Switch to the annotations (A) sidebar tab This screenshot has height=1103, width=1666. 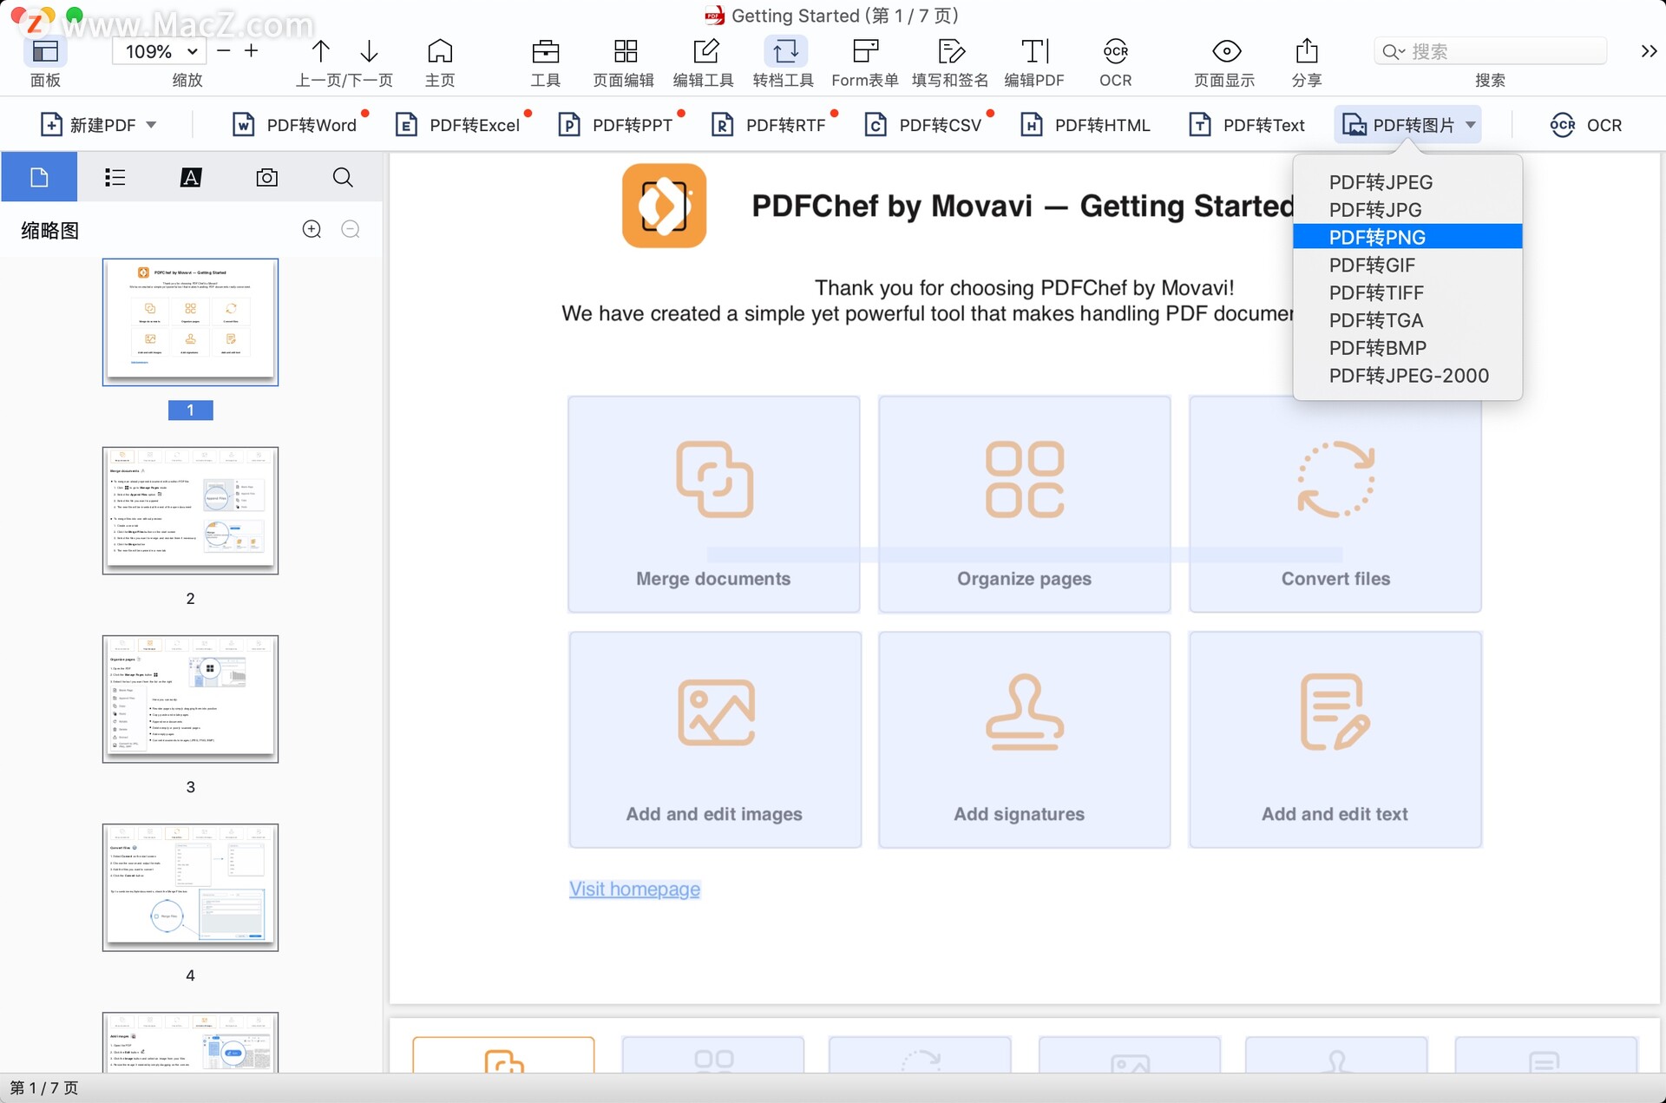pyautogui.click(x=191, y=177)
